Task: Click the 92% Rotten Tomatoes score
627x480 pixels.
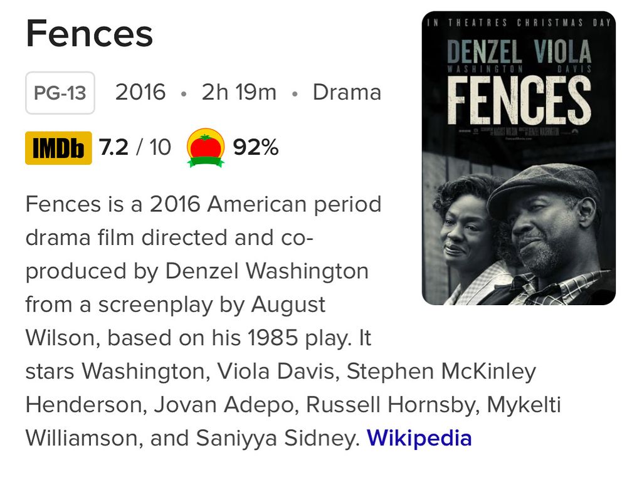Action: click(x=255, y=148)
